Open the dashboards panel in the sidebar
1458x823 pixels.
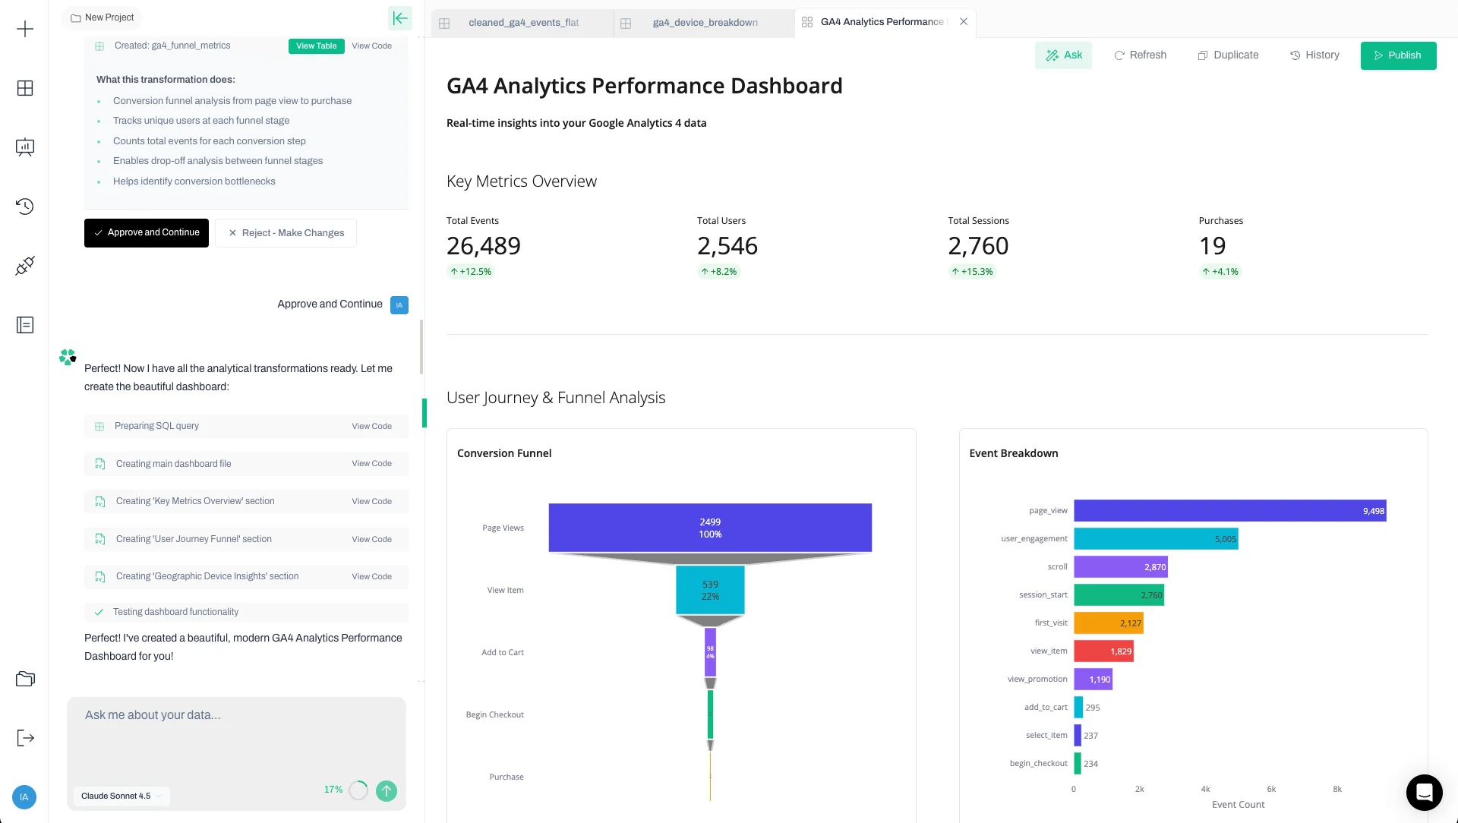(25, 147)
